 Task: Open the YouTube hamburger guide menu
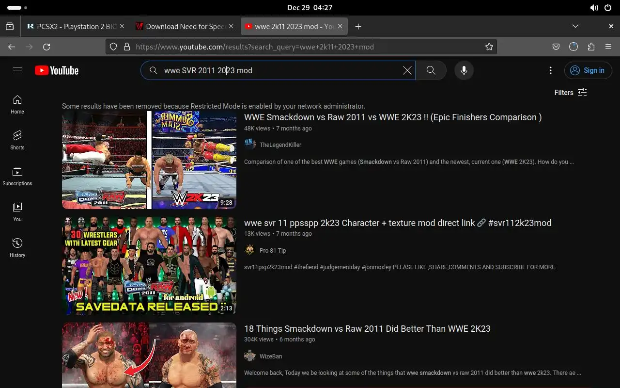pos(17,70)
